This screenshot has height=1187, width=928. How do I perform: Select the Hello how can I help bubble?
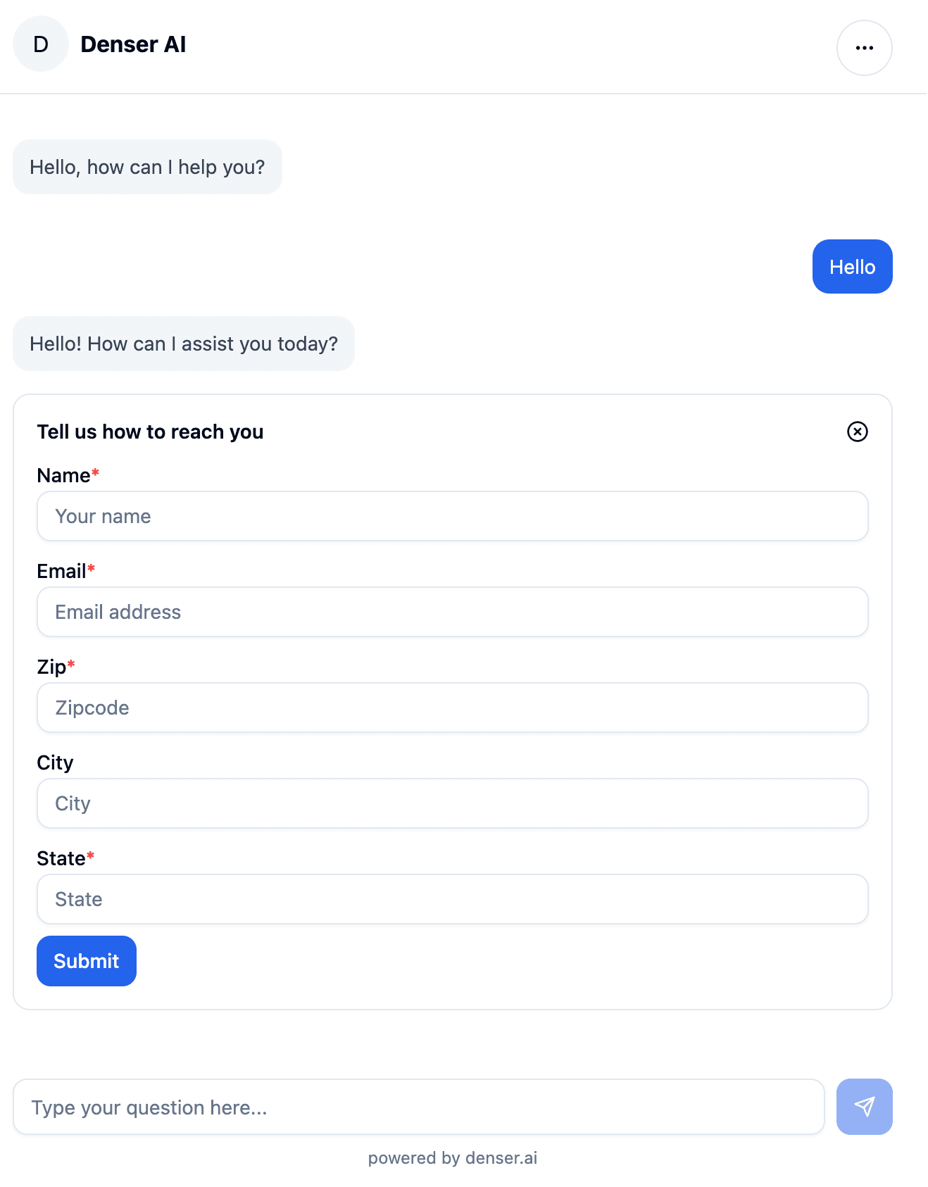(x=147, y=167)
